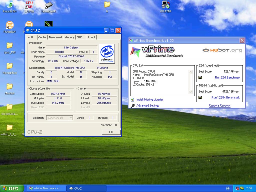This screenshot has height=192, width=256.
Task: Click the hwbot.org logo
Action: tap(222, 50)
